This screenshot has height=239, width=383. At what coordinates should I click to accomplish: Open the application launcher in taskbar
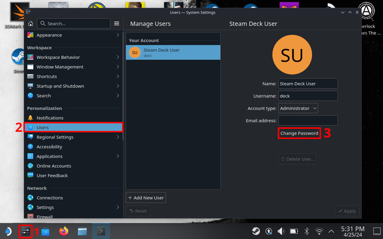pos(8,231)
